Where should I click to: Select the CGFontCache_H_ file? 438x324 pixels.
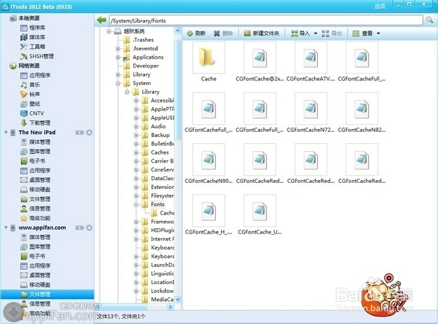(x=209, y=211)
